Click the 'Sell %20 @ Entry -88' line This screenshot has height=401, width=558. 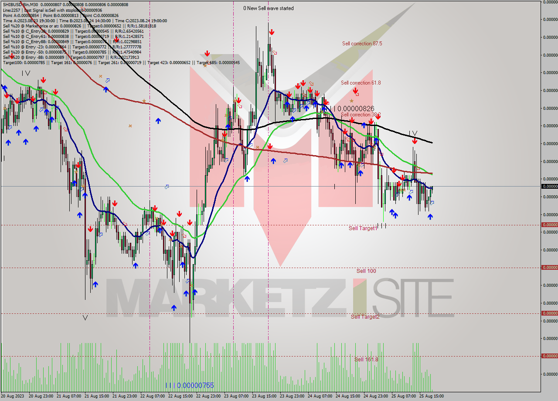(71, 57)
